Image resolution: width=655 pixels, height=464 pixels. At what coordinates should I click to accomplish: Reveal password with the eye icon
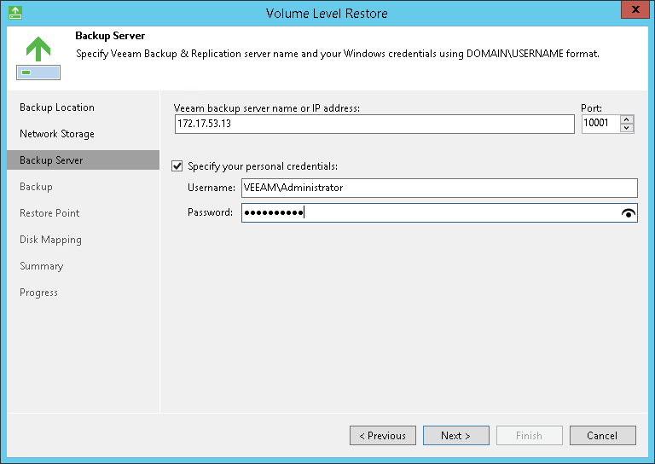[x=628, y=213]
